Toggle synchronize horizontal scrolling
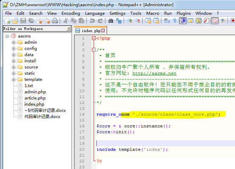Screen dimensions: 235x169 pos(156,21)
